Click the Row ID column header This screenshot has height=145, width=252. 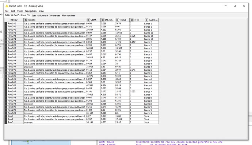(14, 20)
